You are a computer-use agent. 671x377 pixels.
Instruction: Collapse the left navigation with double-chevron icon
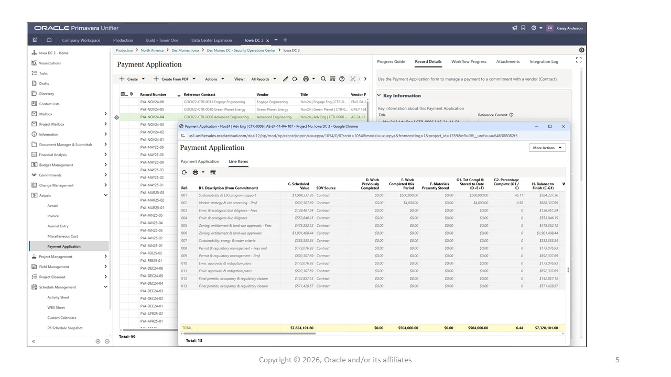click(x=34, y=341)
